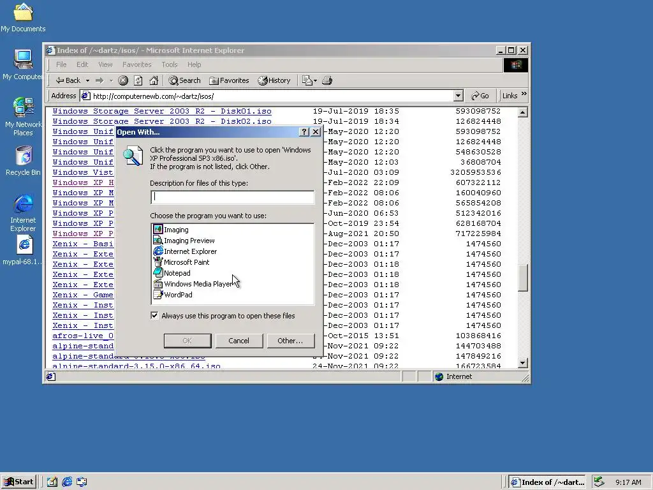This screenshot has width=653, height=490.
Task: Click the Start button
Action: pos(18,482)
